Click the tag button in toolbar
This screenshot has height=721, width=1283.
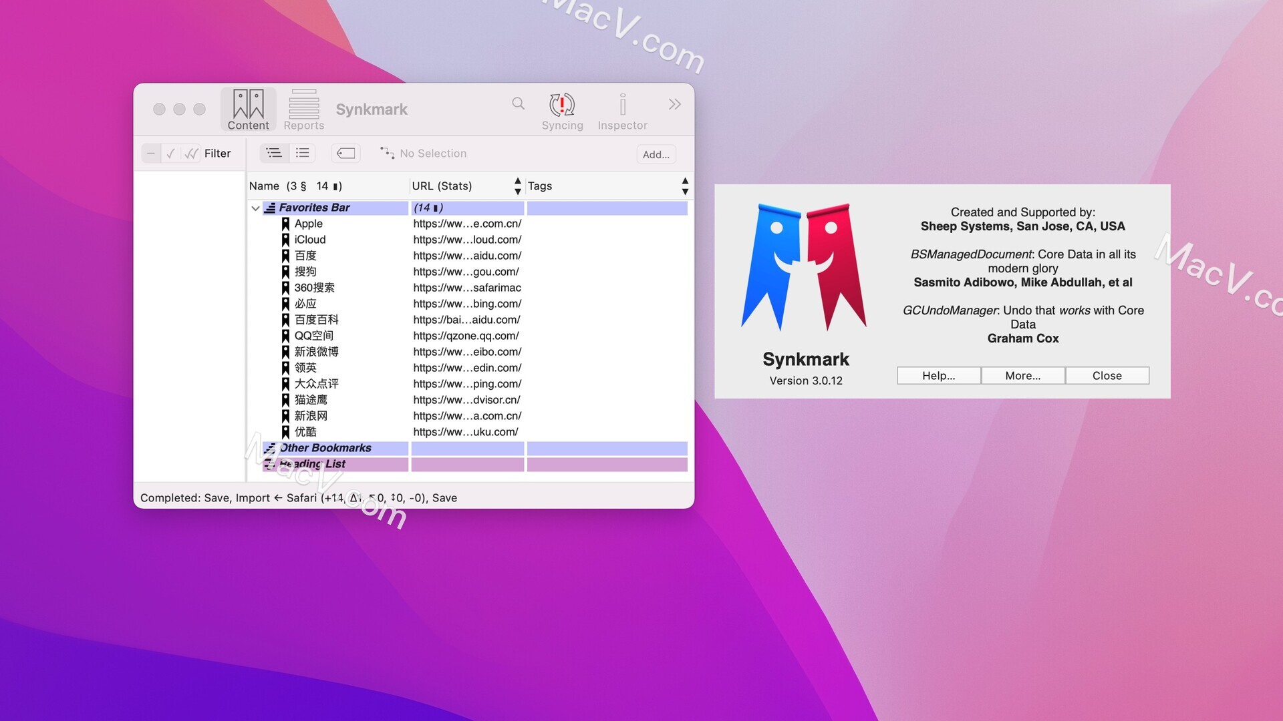345,154
